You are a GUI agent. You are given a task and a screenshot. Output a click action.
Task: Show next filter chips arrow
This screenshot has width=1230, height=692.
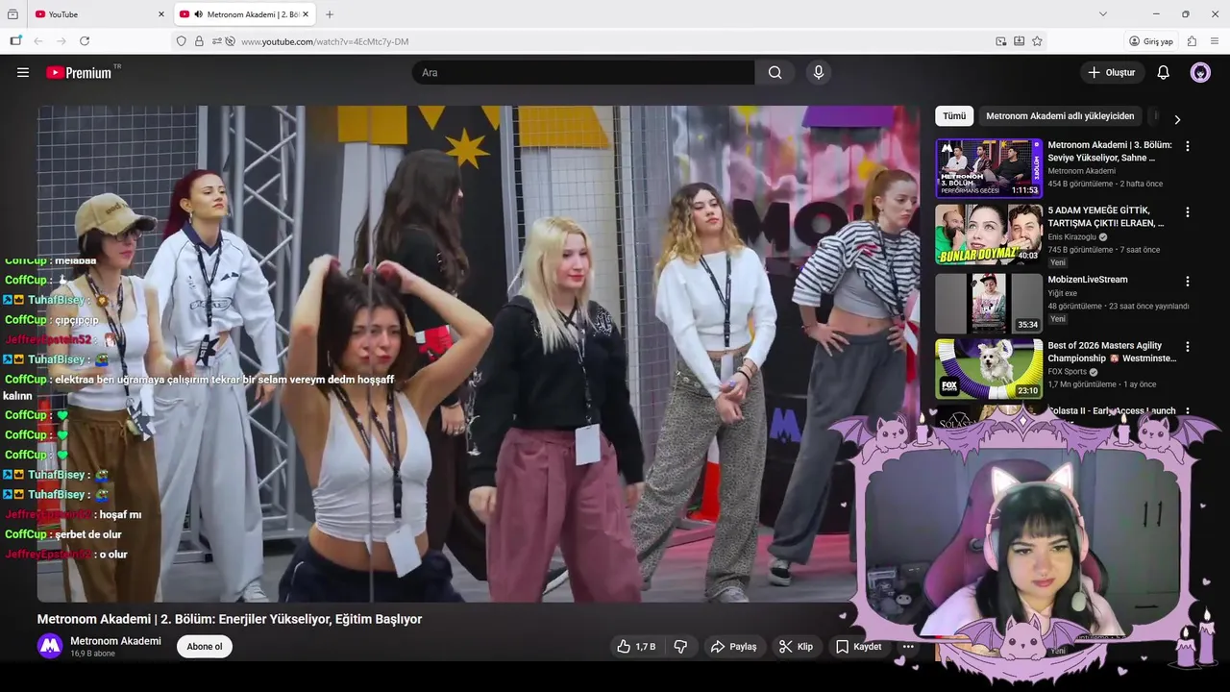pos(1177,119)
